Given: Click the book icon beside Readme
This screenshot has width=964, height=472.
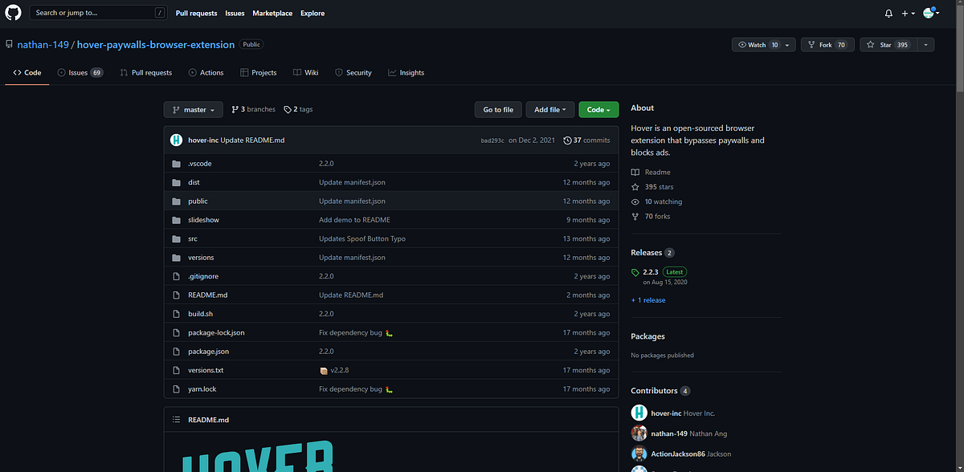Looking at the screenshot, I should [x=635, y=172].
